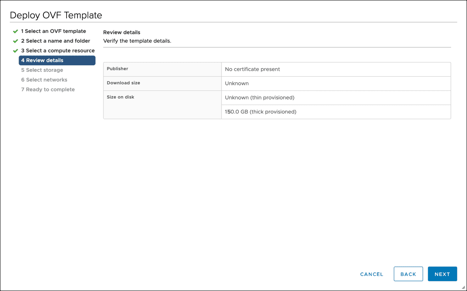467x291 pixels.
Task: Jump to step 5 Select storage
Action: pyautogui.click(x=42, y=70)
